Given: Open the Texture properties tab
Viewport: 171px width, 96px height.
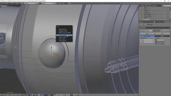Looking at the screenshot, I should [160, 22].
